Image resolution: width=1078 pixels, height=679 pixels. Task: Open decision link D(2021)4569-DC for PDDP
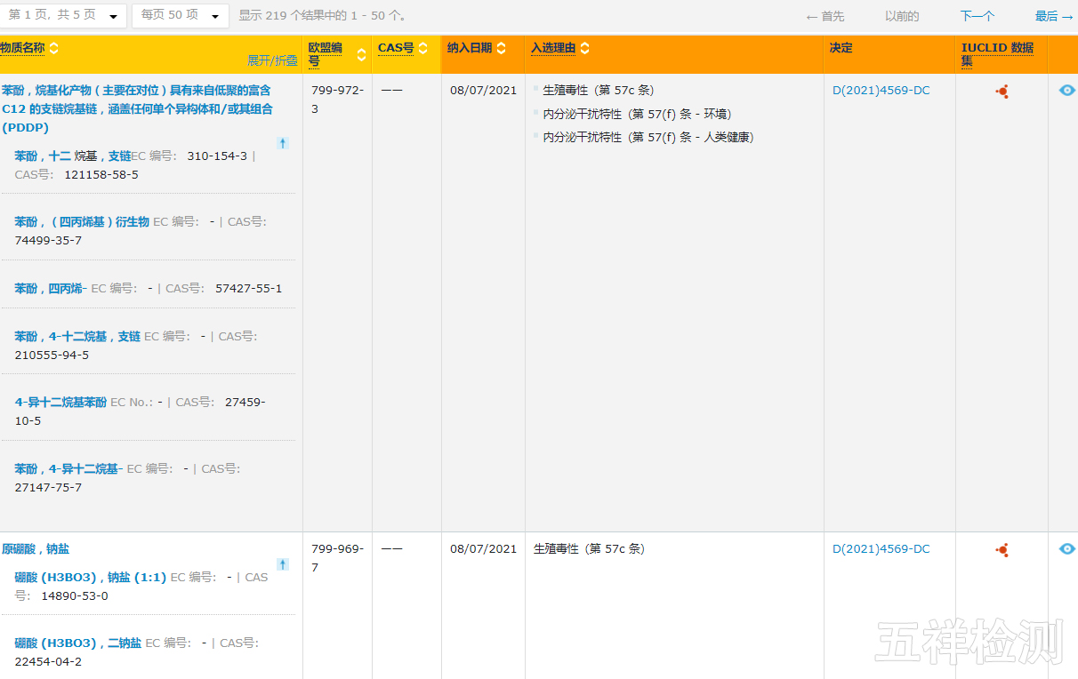point(881,91)
